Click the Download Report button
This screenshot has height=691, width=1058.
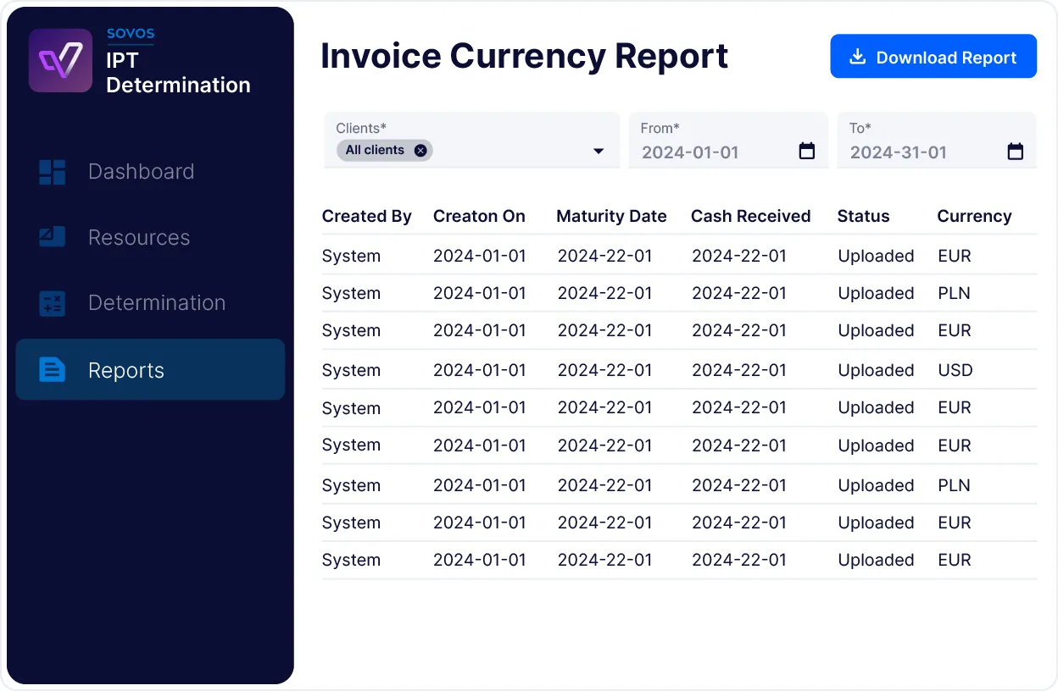coord(933,57)
